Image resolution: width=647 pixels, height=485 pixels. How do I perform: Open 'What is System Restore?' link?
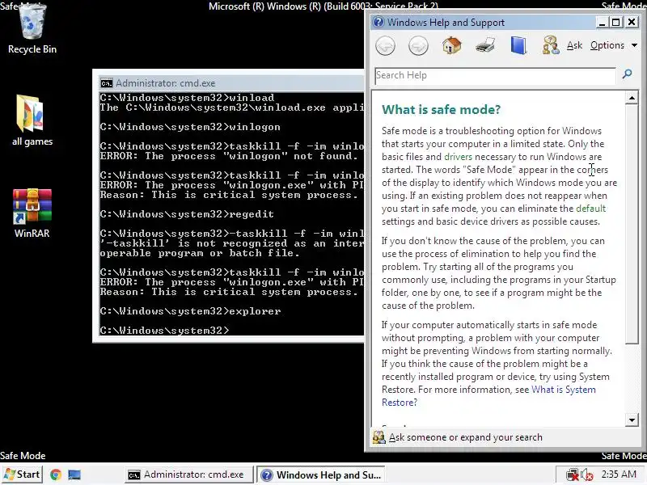[x=488, y=396]
